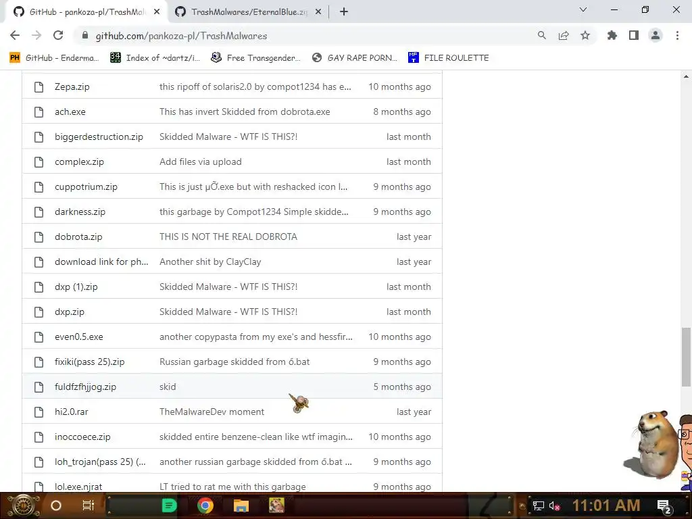This screenshot has height=519, width=692.
Task: Open inoccoece.zip file link
Action: (82, 437)
